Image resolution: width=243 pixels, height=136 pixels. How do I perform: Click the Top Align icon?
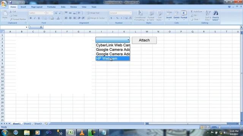click(66, 13)
